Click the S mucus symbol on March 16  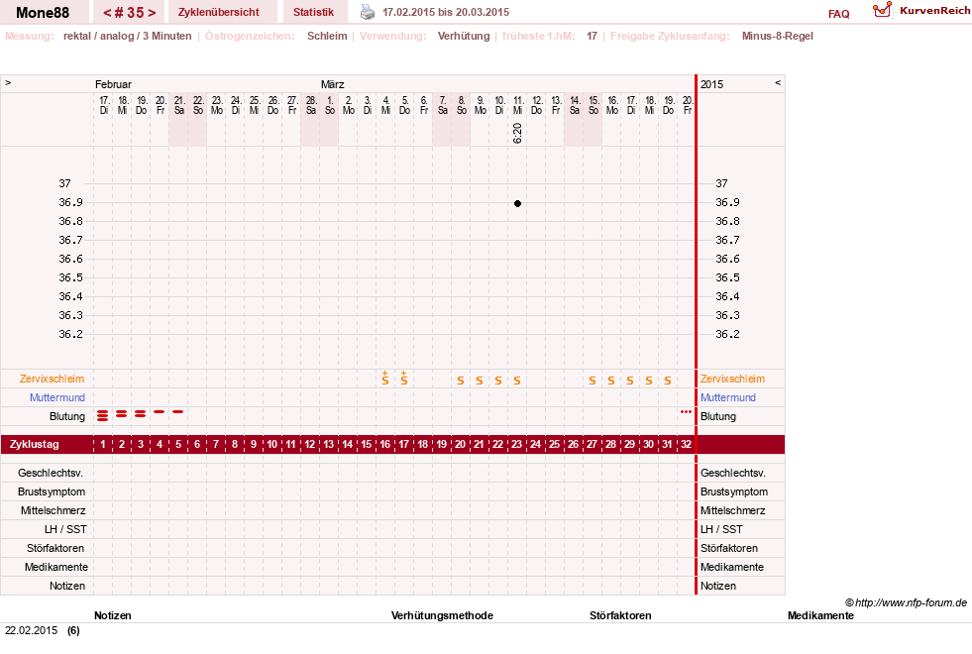(x=611, y=381)
